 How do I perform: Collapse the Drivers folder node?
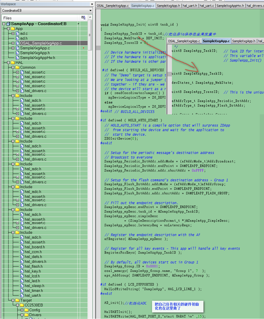click(x=22, y=315)
